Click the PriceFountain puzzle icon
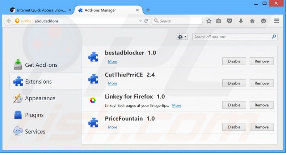 click(x=93, y=122)
